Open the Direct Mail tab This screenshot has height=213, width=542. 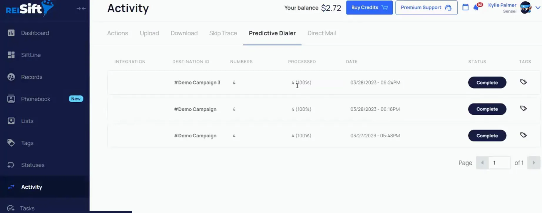coord(322,33)
